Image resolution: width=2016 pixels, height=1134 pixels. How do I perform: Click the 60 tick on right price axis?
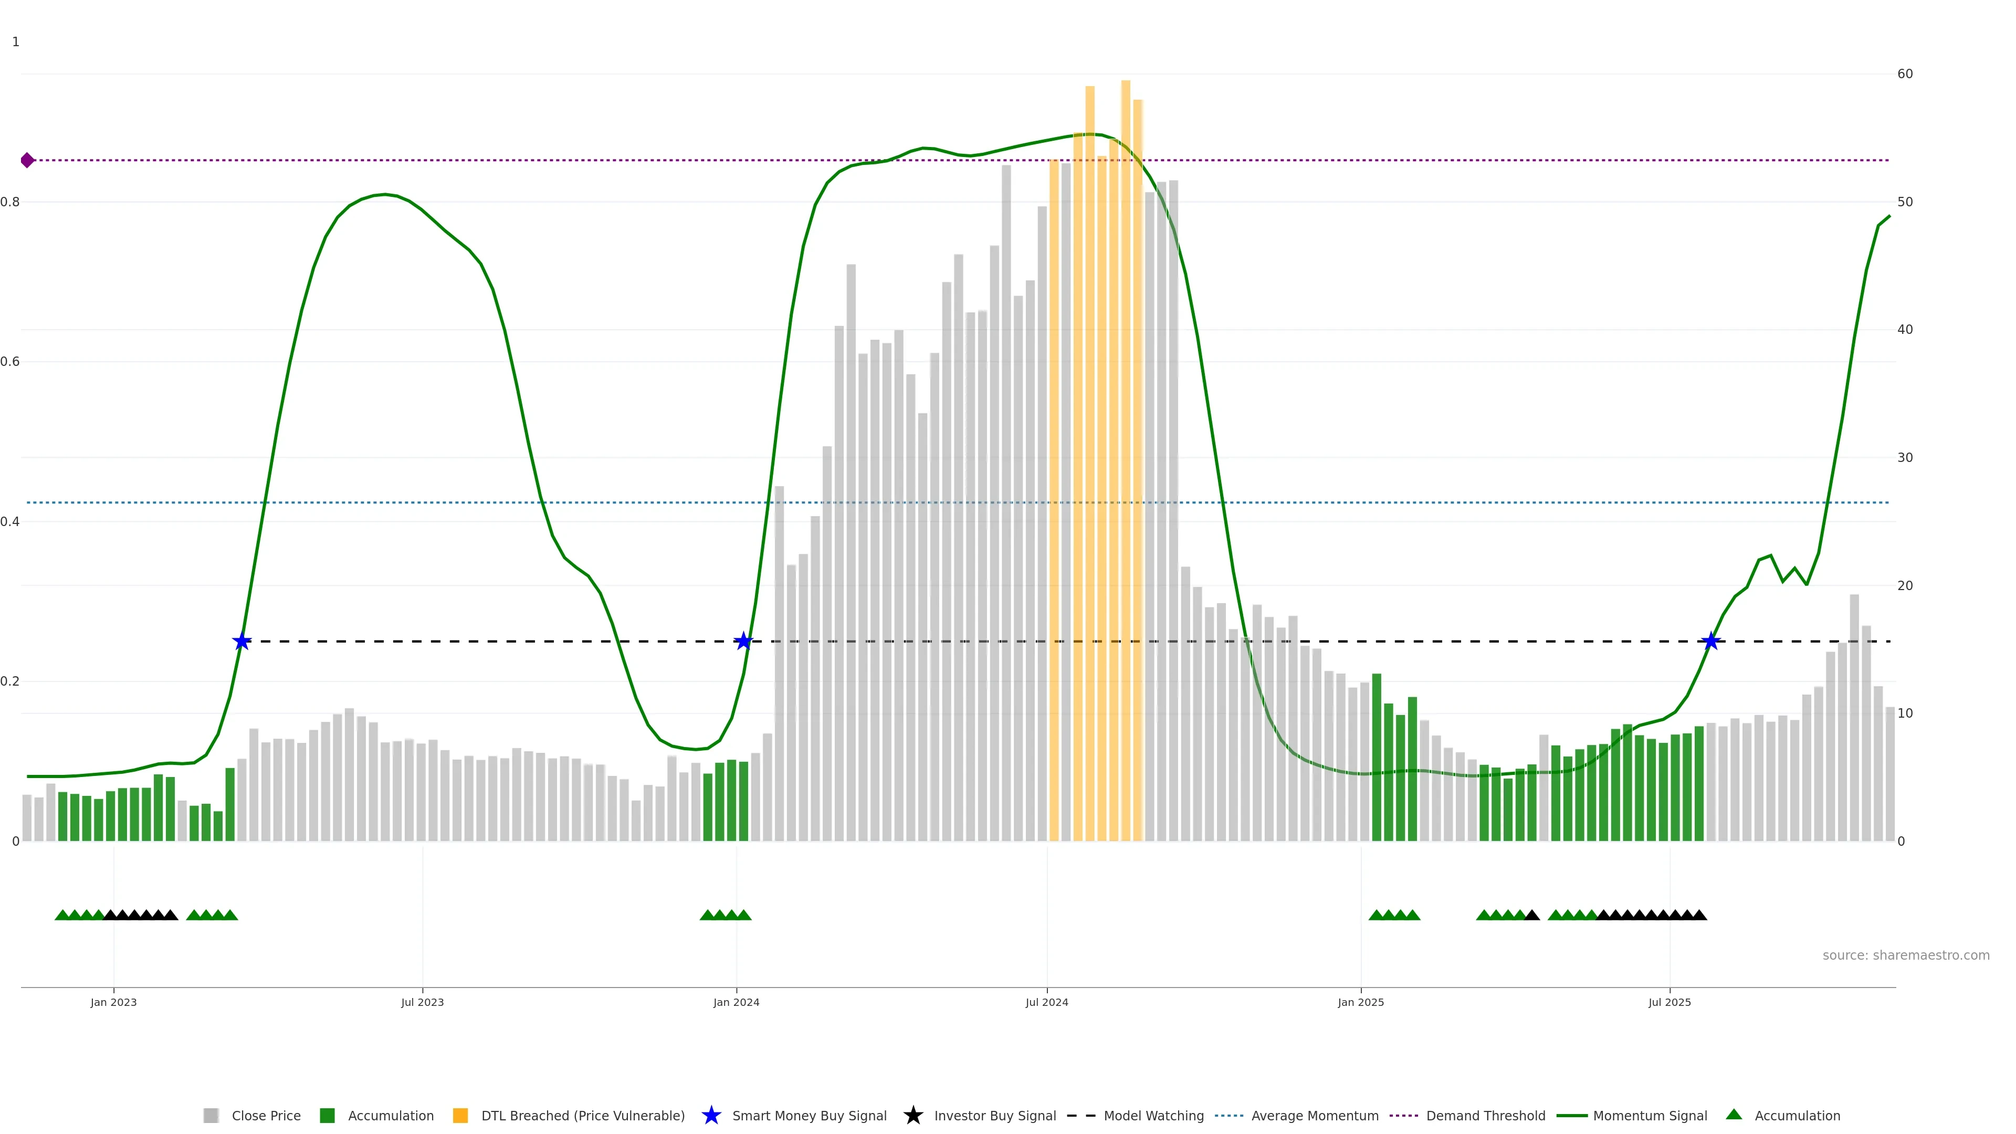(1905, 75)
